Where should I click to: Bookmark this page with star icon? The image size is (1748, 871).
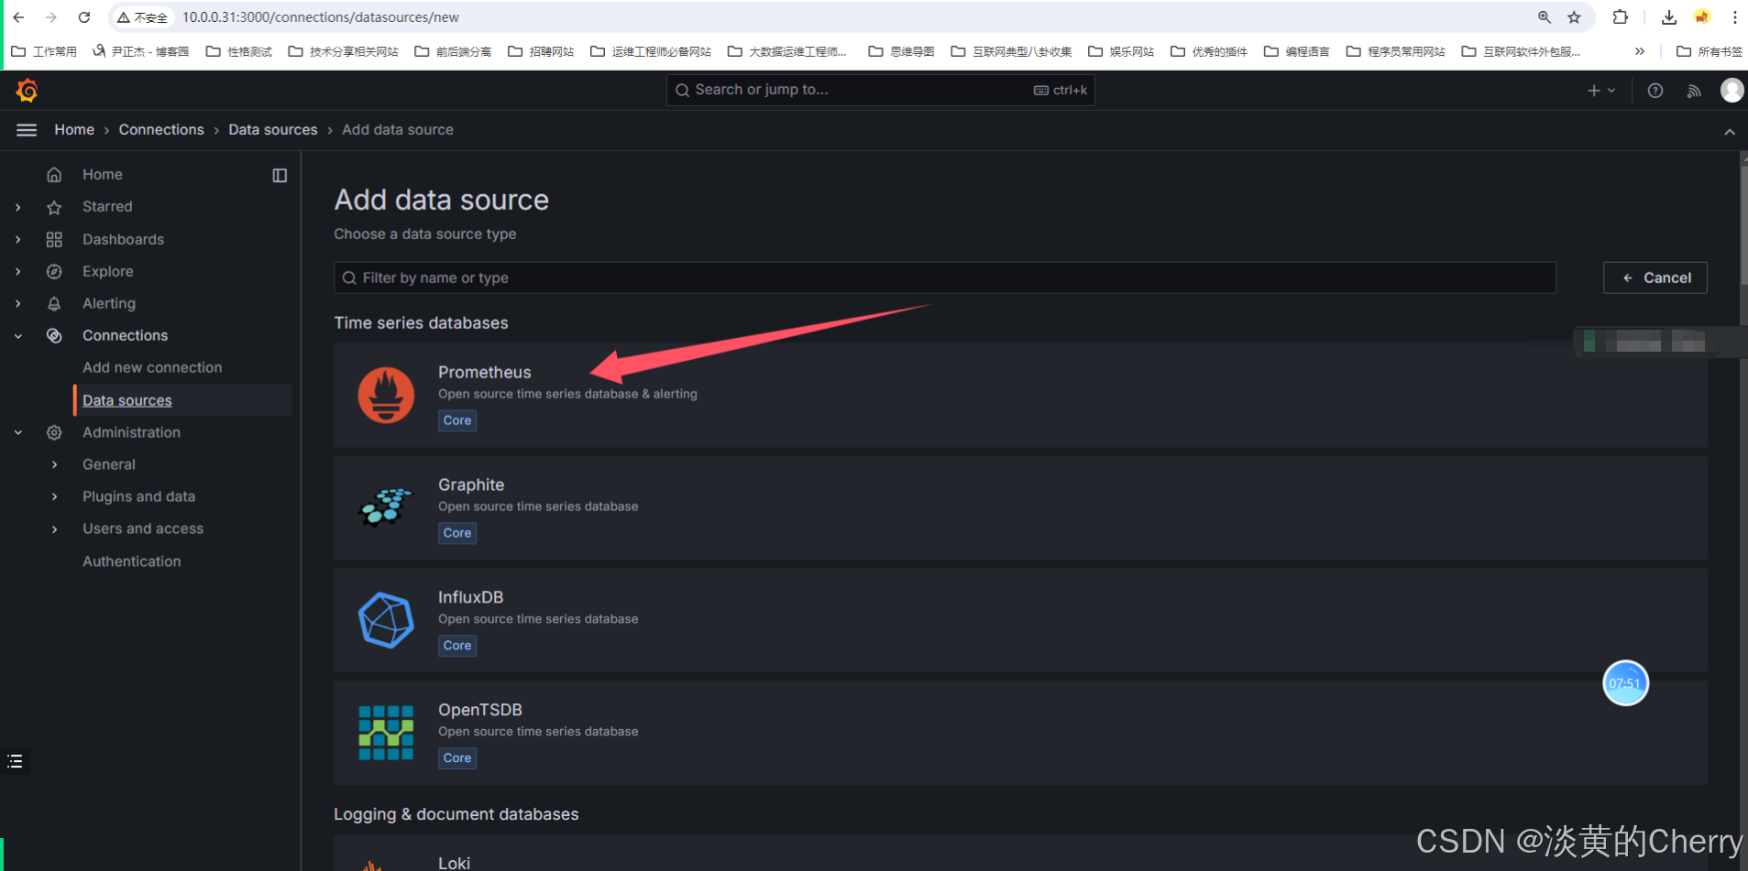tap(1574, 17)
